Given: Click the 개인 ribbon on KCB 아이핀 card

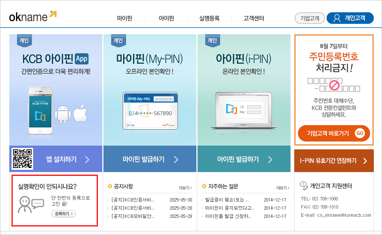Looking at the screenshot, I should [24, 40].
